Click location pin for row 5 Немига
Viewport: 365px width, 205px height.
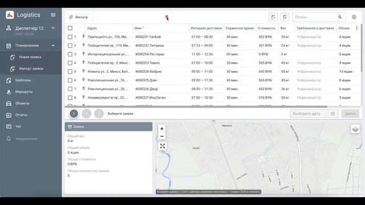point(83,71)
